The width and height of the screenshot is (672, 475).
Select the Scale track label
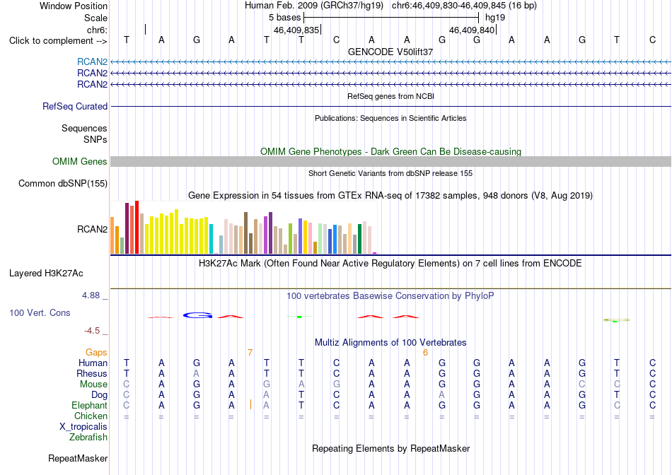(95, 18)
